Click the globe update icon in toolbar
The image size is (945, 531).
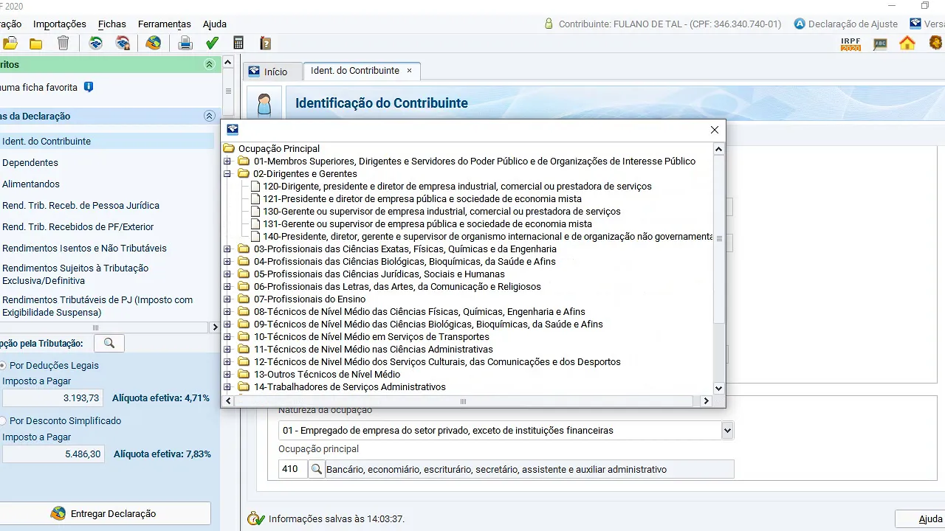click(153, 44)
